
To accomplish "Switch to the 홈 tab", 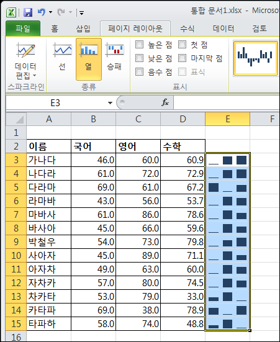I will (x=55, y=29).
